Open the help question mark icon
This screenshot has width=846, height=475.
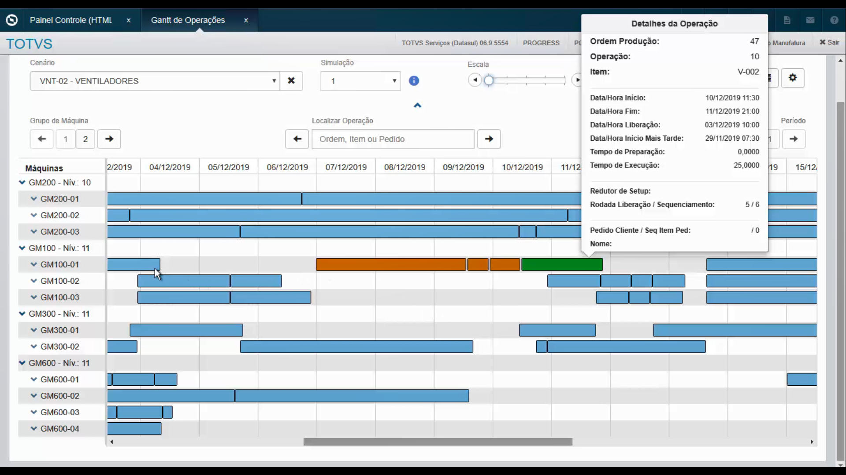click(x=834, y=20)
